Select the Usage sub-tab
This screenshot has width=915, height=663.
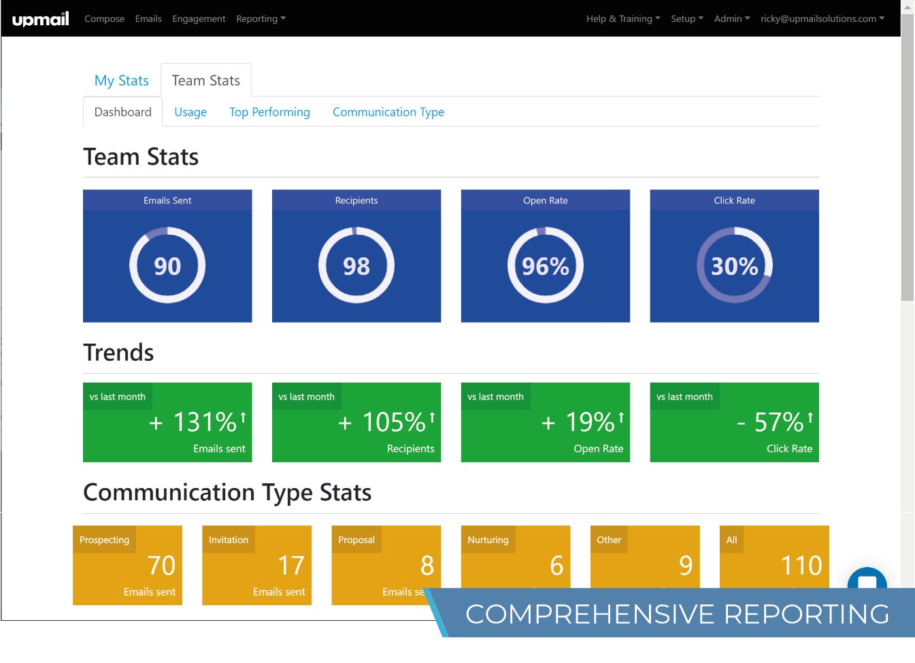[190, 112]
